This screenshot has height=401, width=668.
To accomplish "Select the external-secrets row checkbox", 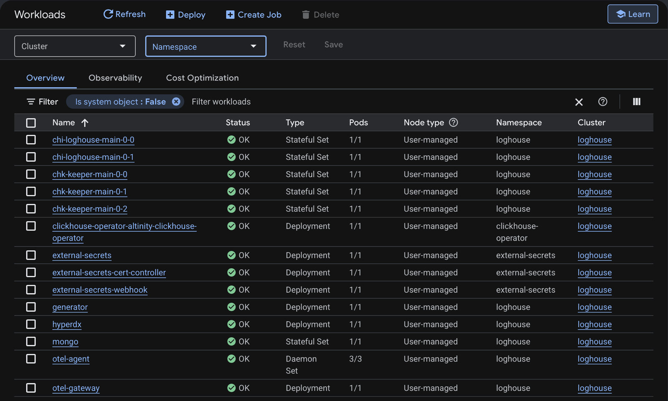I will point(31,255).
